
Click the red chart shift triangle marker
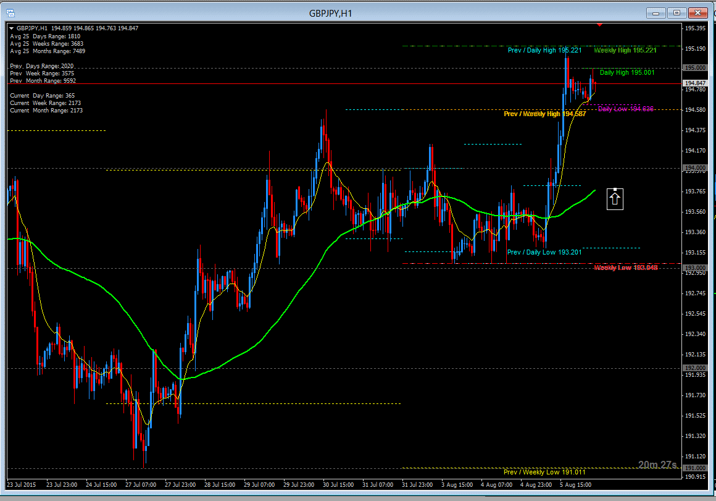coord(599,25)
